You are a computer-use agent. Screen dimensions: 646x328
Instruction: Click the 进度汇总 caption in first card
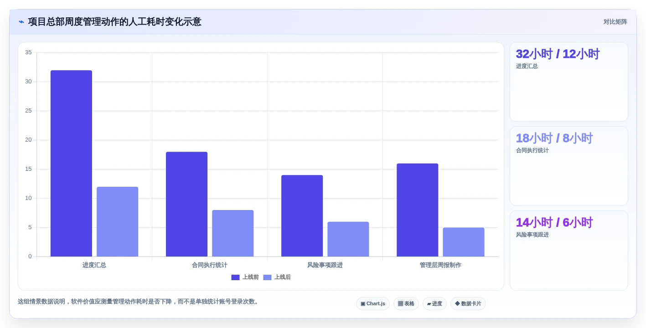tap(527, 66)
